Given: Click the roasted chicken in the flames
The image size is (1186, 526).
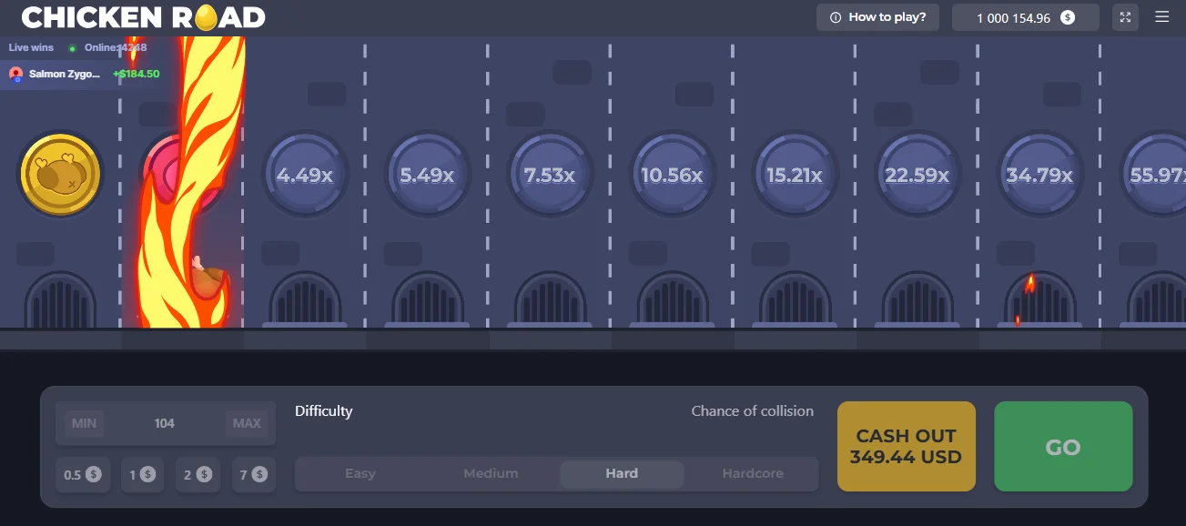Looking at the screenshot, I should pos(209,279).
